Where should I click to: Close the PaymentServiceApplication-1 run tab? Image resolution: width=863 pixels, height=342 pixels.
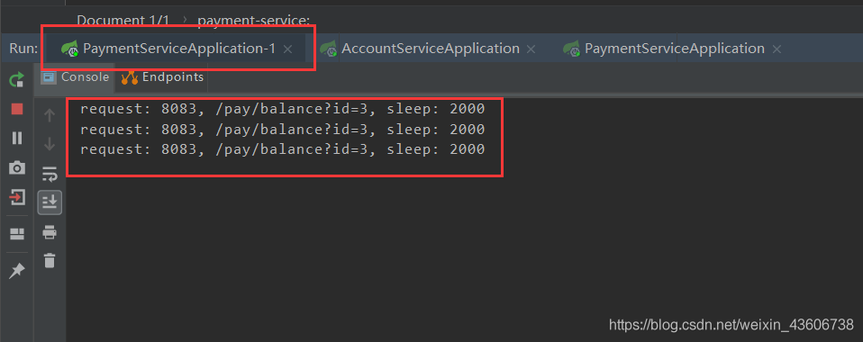pos(287,49)
